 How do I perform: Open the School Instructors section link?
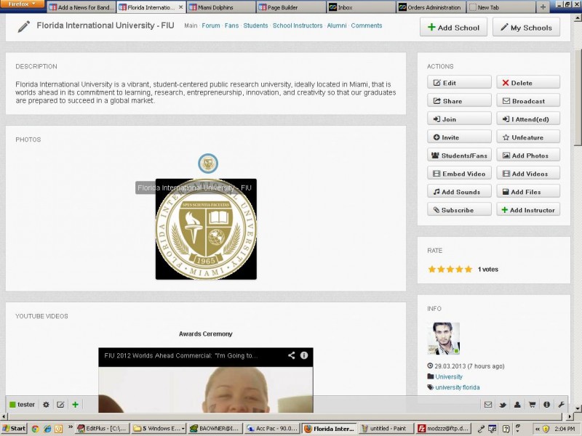click(x=298, y=25)
